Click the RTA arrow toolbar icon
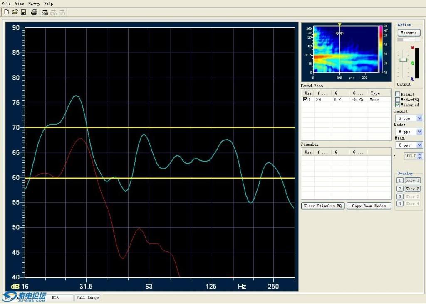Screen dimensions: 426x304 pyautogui.click(x=53, y=12)
